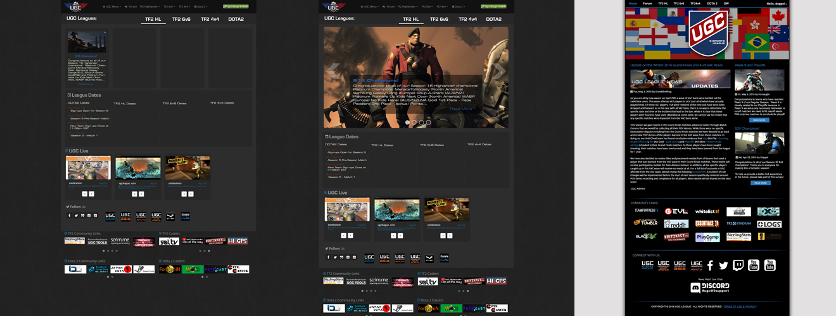Open Twitter bird icon under Connect With Us
This screenshot has height=316, width=836.
pyautogui.click(x=723, y=265)
